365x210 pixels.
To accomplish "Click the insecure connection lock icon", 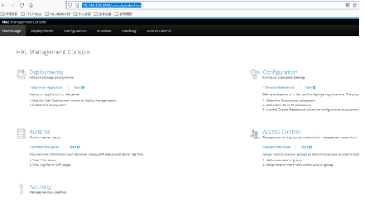I will click(77, 5).
